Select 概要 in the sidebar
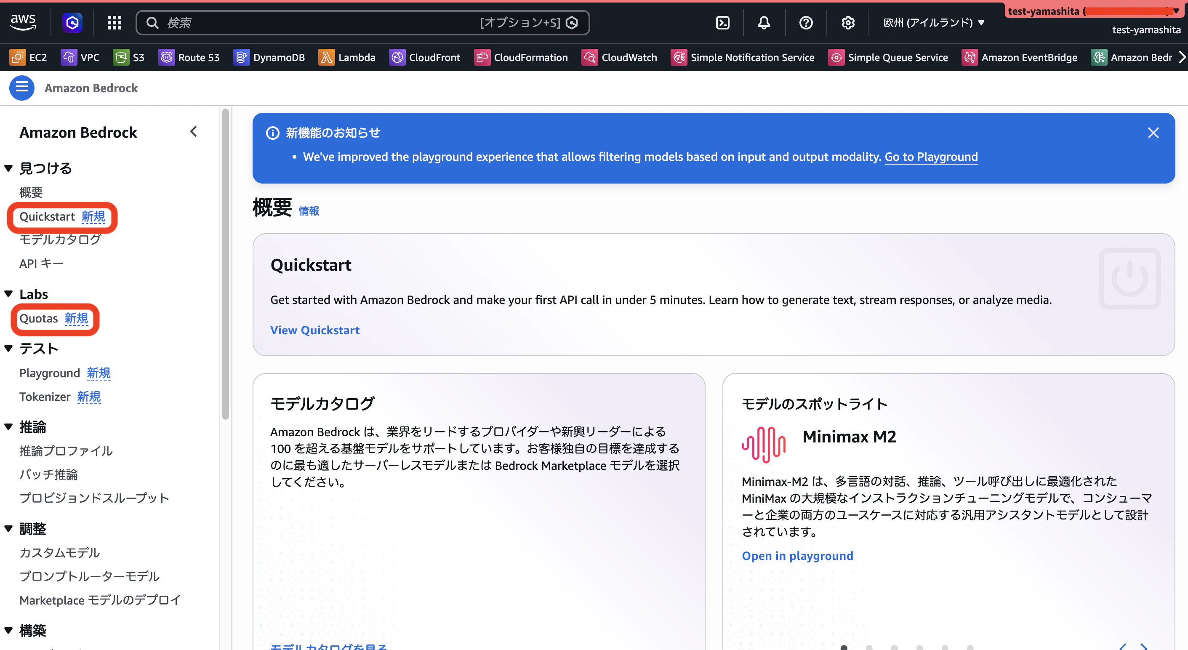The width and height of the screenshot is (1188, 650). pos(31,192)
